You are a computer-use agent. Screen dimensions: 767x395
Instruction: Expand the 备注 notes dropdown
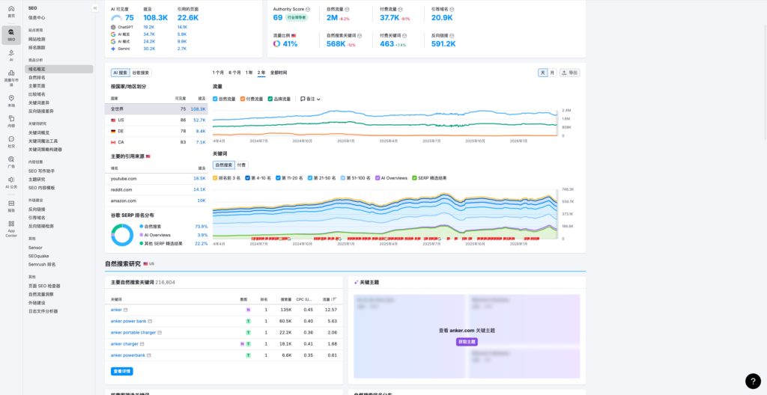pyautogui.click(x=311, y=99)
